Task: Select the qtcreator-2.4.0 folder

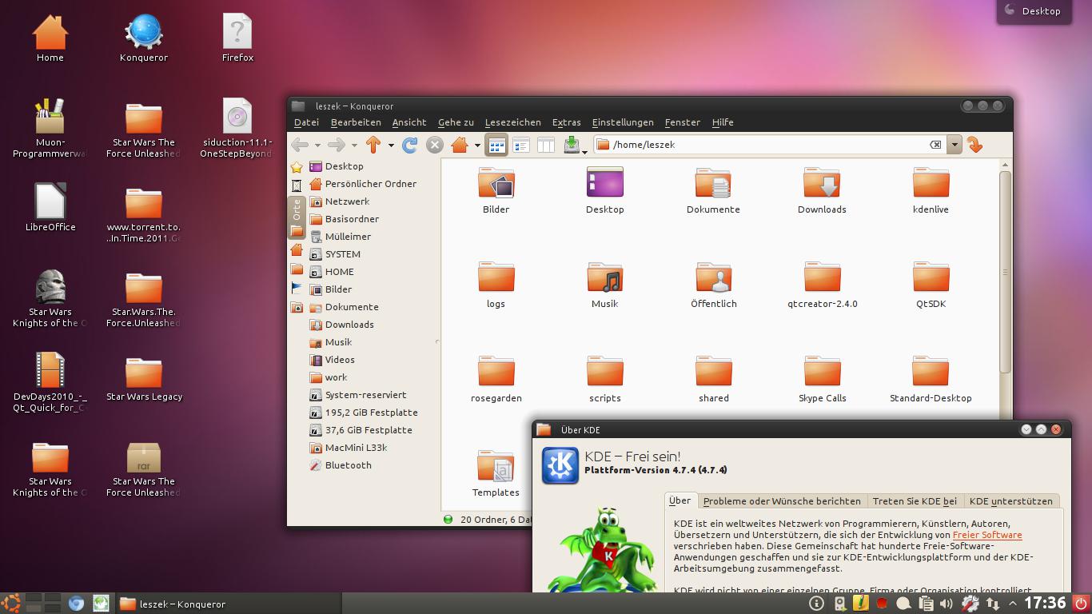Action: [x=822, y=285]
